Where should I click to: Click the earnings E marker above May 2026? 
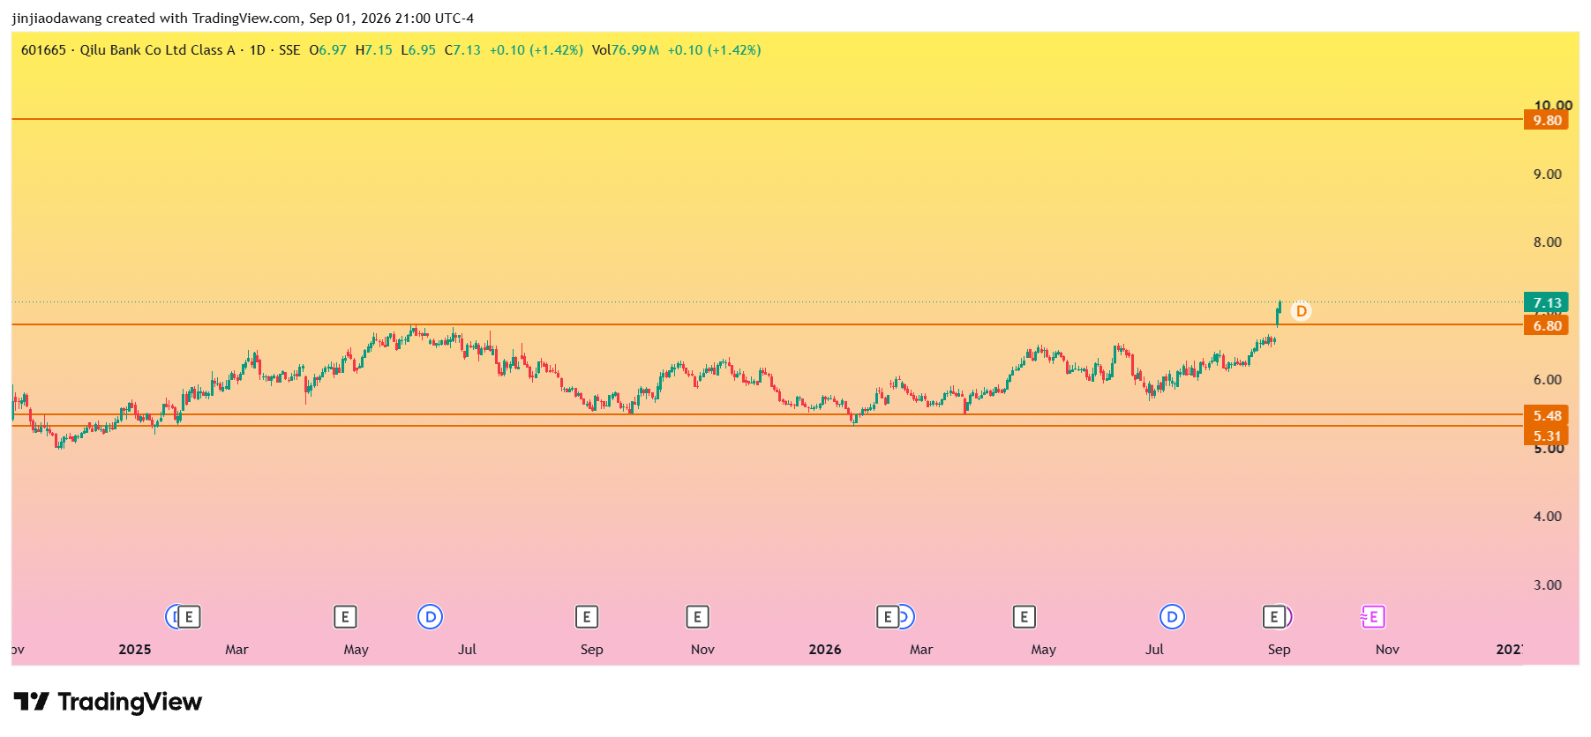tap(1024, 617)
